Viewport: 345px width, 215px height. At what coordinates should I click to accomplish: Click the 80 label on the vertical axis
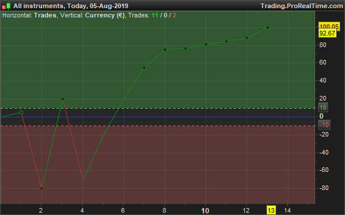tap(323, 45)
